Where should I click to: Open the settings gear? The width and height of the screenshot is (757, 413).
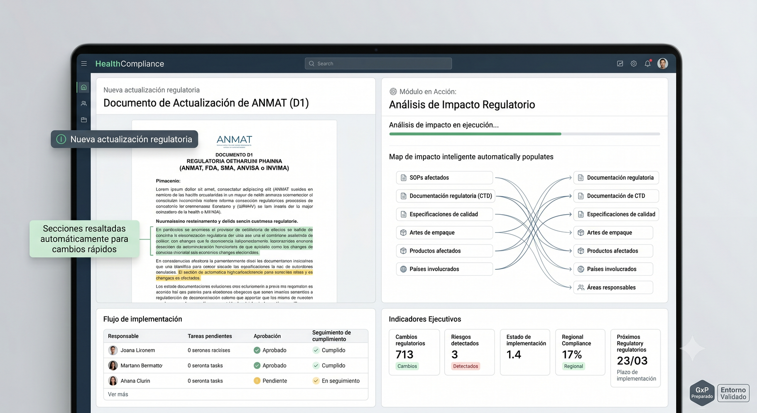634,63
